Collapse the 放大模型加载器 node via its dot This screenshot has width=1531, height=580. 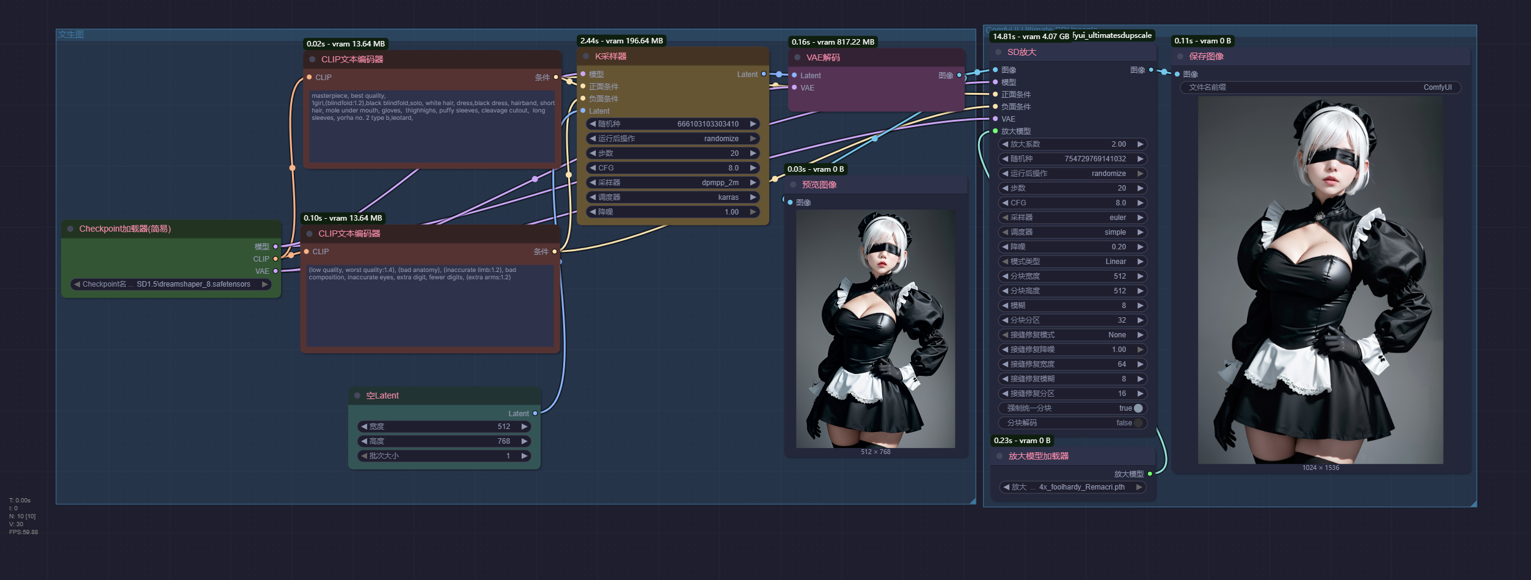tap(999, 456)
